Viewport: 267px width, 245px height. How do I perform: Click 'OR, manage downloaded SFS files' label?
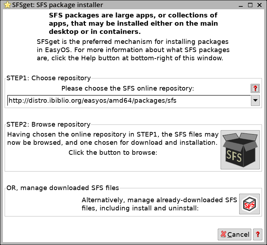(x=63, y=188)
